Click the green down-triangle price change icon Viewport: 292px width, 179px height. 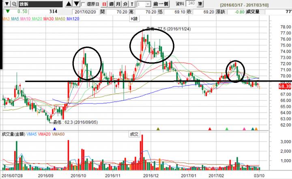tap(8, 12)
